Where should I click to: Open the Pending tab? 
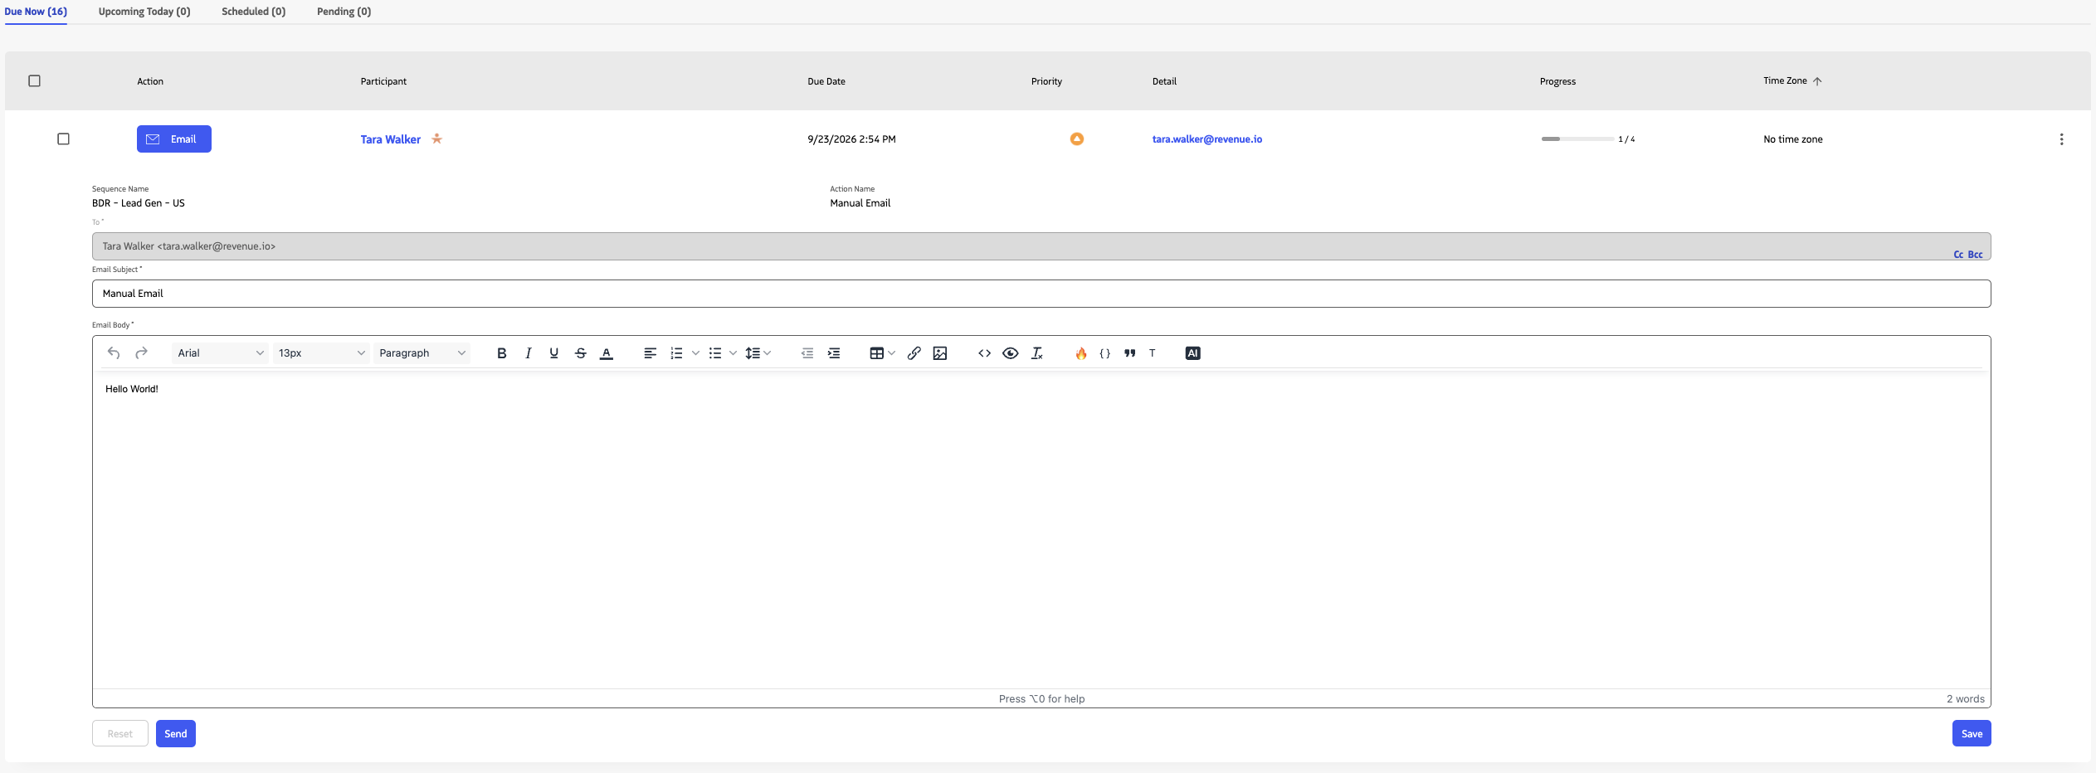click(344, 12)
